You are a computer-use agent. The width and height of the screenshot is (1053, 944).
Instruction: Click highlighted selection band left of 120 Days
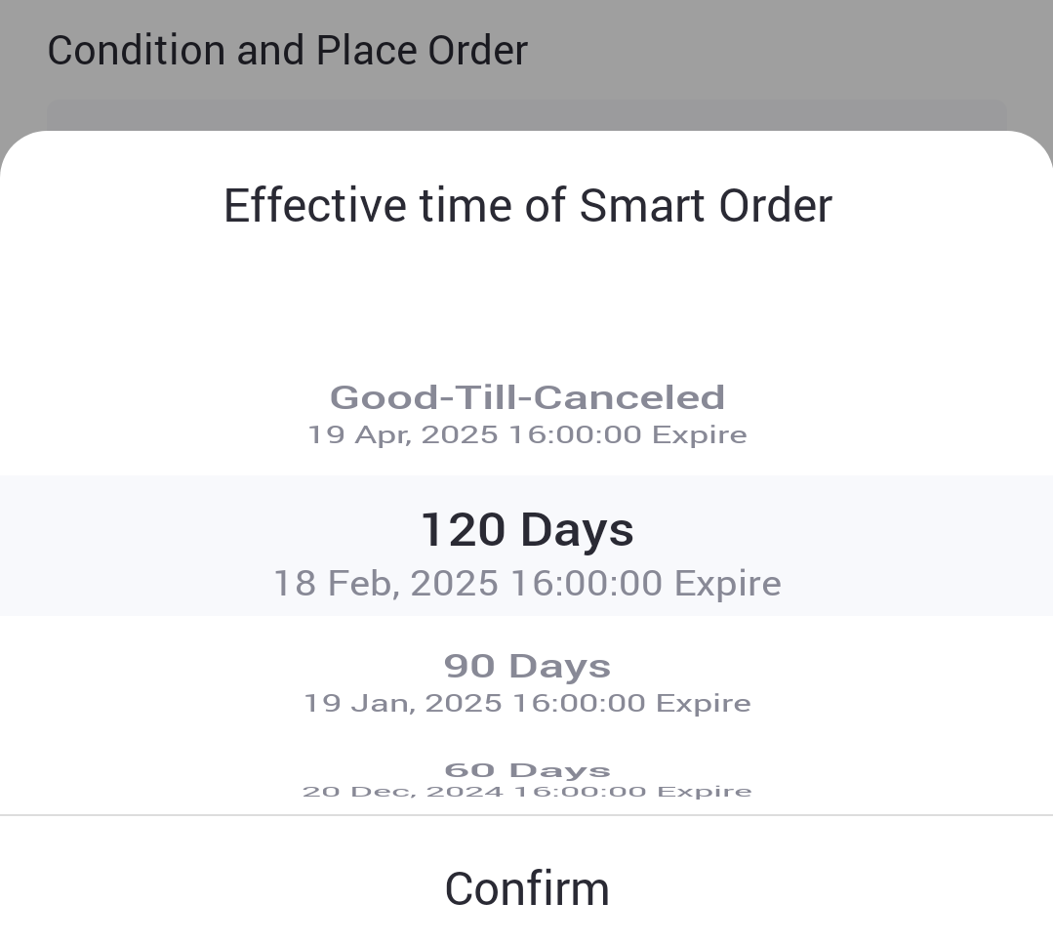click(146, 545)
